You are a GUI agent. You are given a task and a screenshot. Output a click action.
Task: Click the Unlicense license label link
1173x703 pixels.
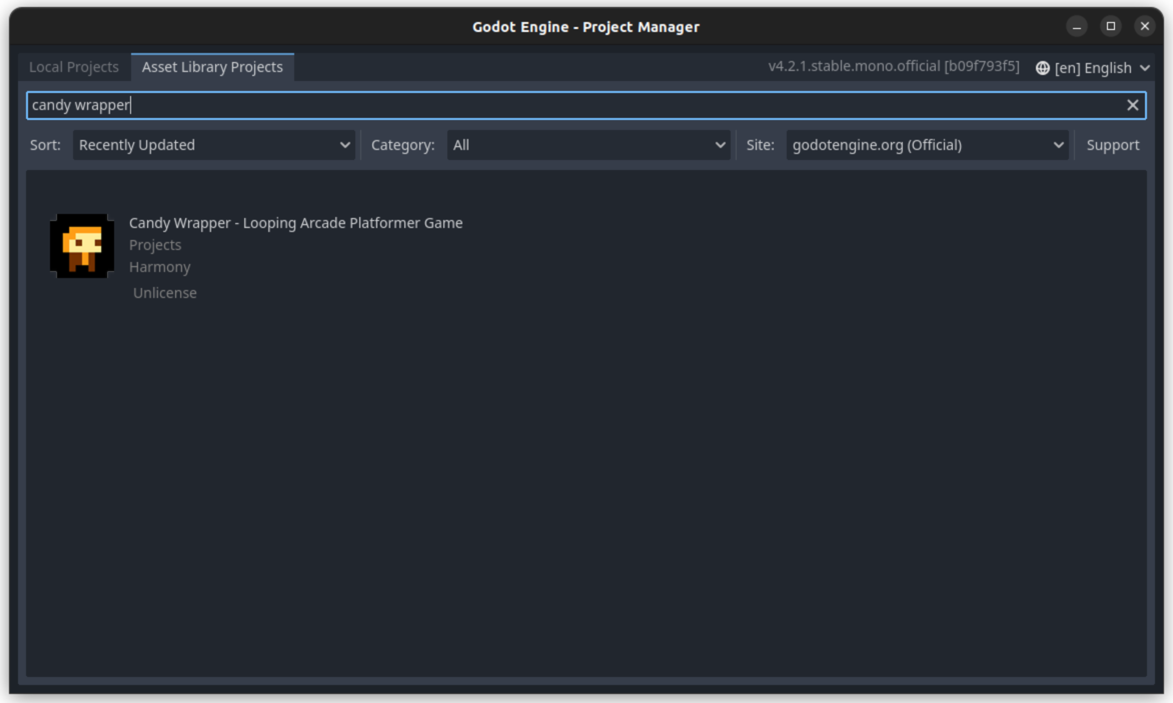click(x=164, y=292)
